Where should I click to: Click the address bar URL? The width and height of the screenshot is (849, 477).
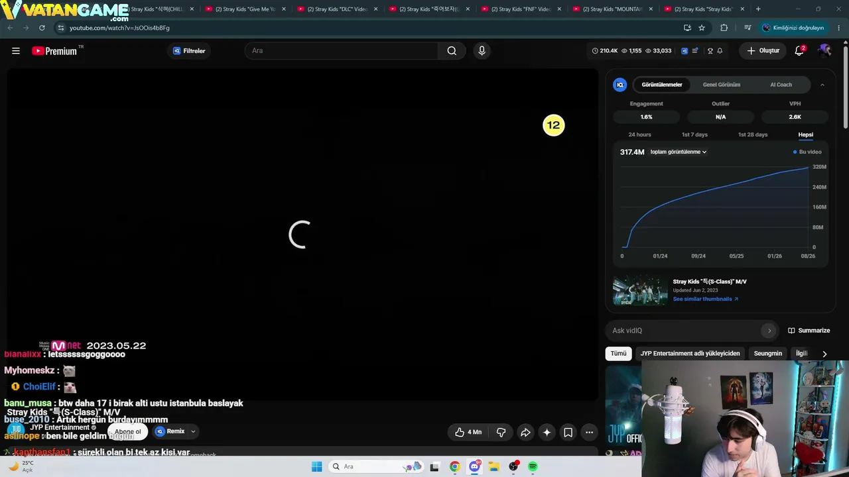click(119, 28)
